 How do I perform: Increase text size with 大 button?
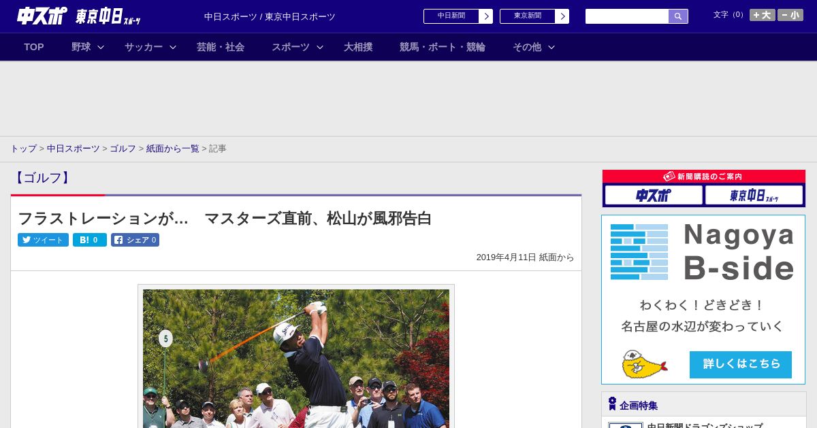tap(763, 15)
